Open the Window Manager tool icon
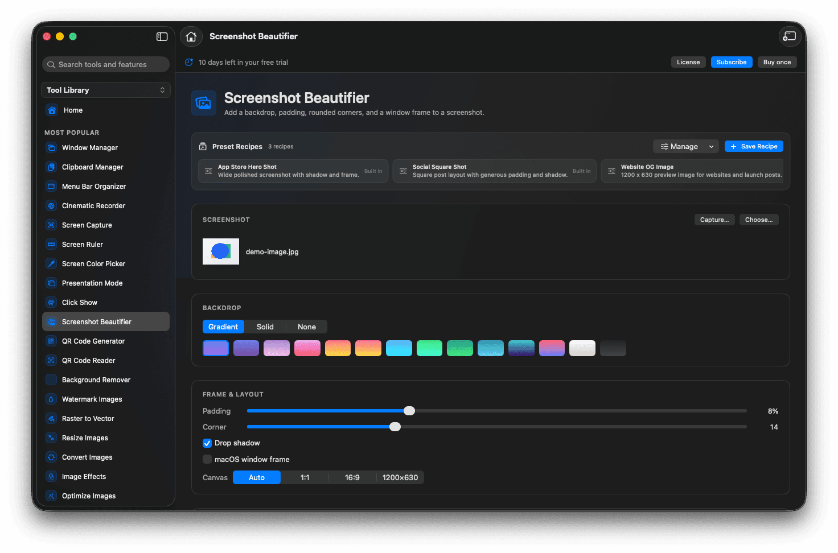838x553 pixels. [x=51, y=148]
